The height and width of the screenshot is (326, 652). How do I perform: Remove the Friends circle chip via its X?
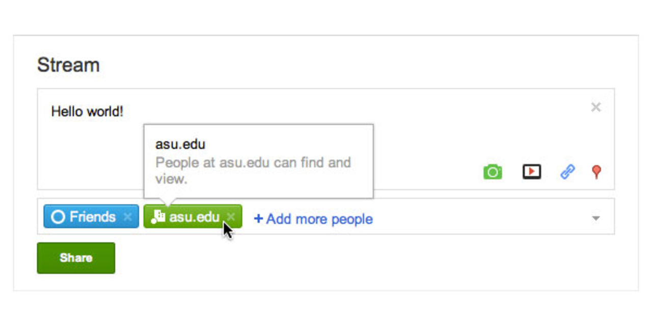point(128,217)
